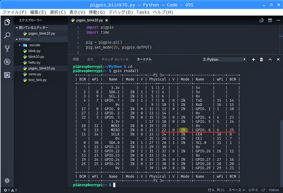Open the デバッグ(D) menu
The width and height of the screenshot is (283, 193).
coord(121,12)
